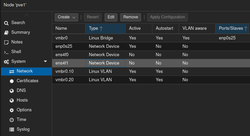The height and width of the screenshot is (136, 250).
Task: Select the ens4f1 interface name
Action: point(62,63)
